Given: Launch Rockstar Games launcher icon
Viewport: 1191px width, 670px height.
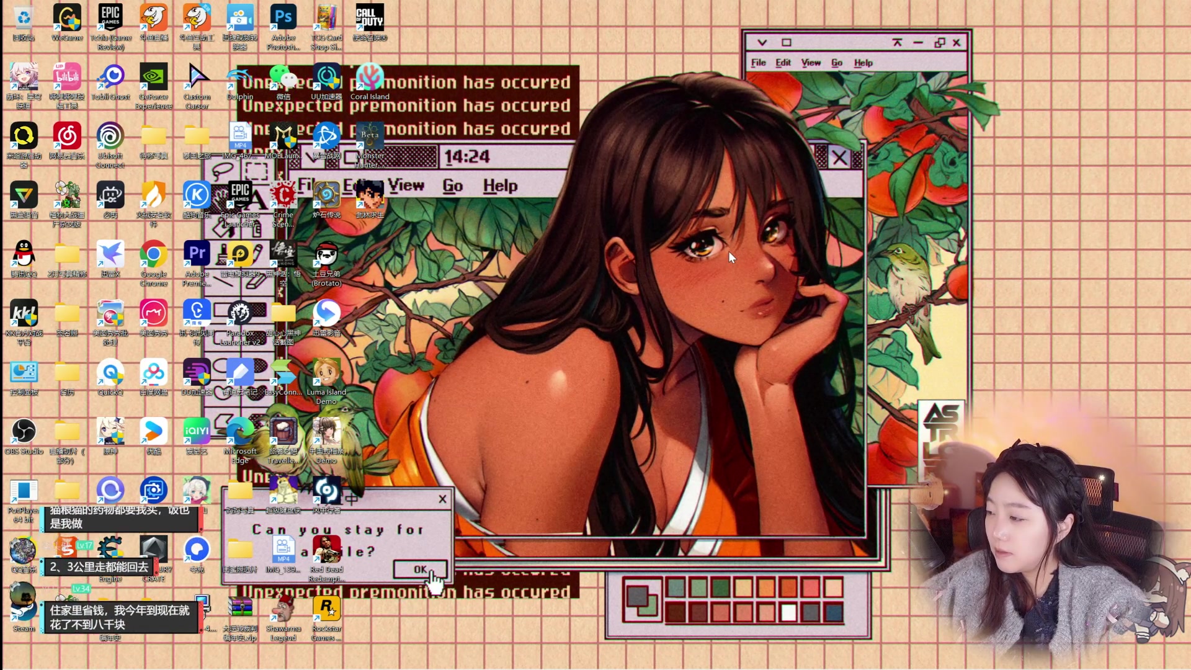Looking at the screenshot, I should [x=326, y=618].
